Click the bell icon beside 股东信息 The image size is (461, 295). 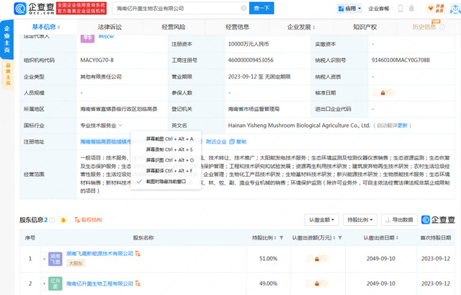(x=63, y=220)
